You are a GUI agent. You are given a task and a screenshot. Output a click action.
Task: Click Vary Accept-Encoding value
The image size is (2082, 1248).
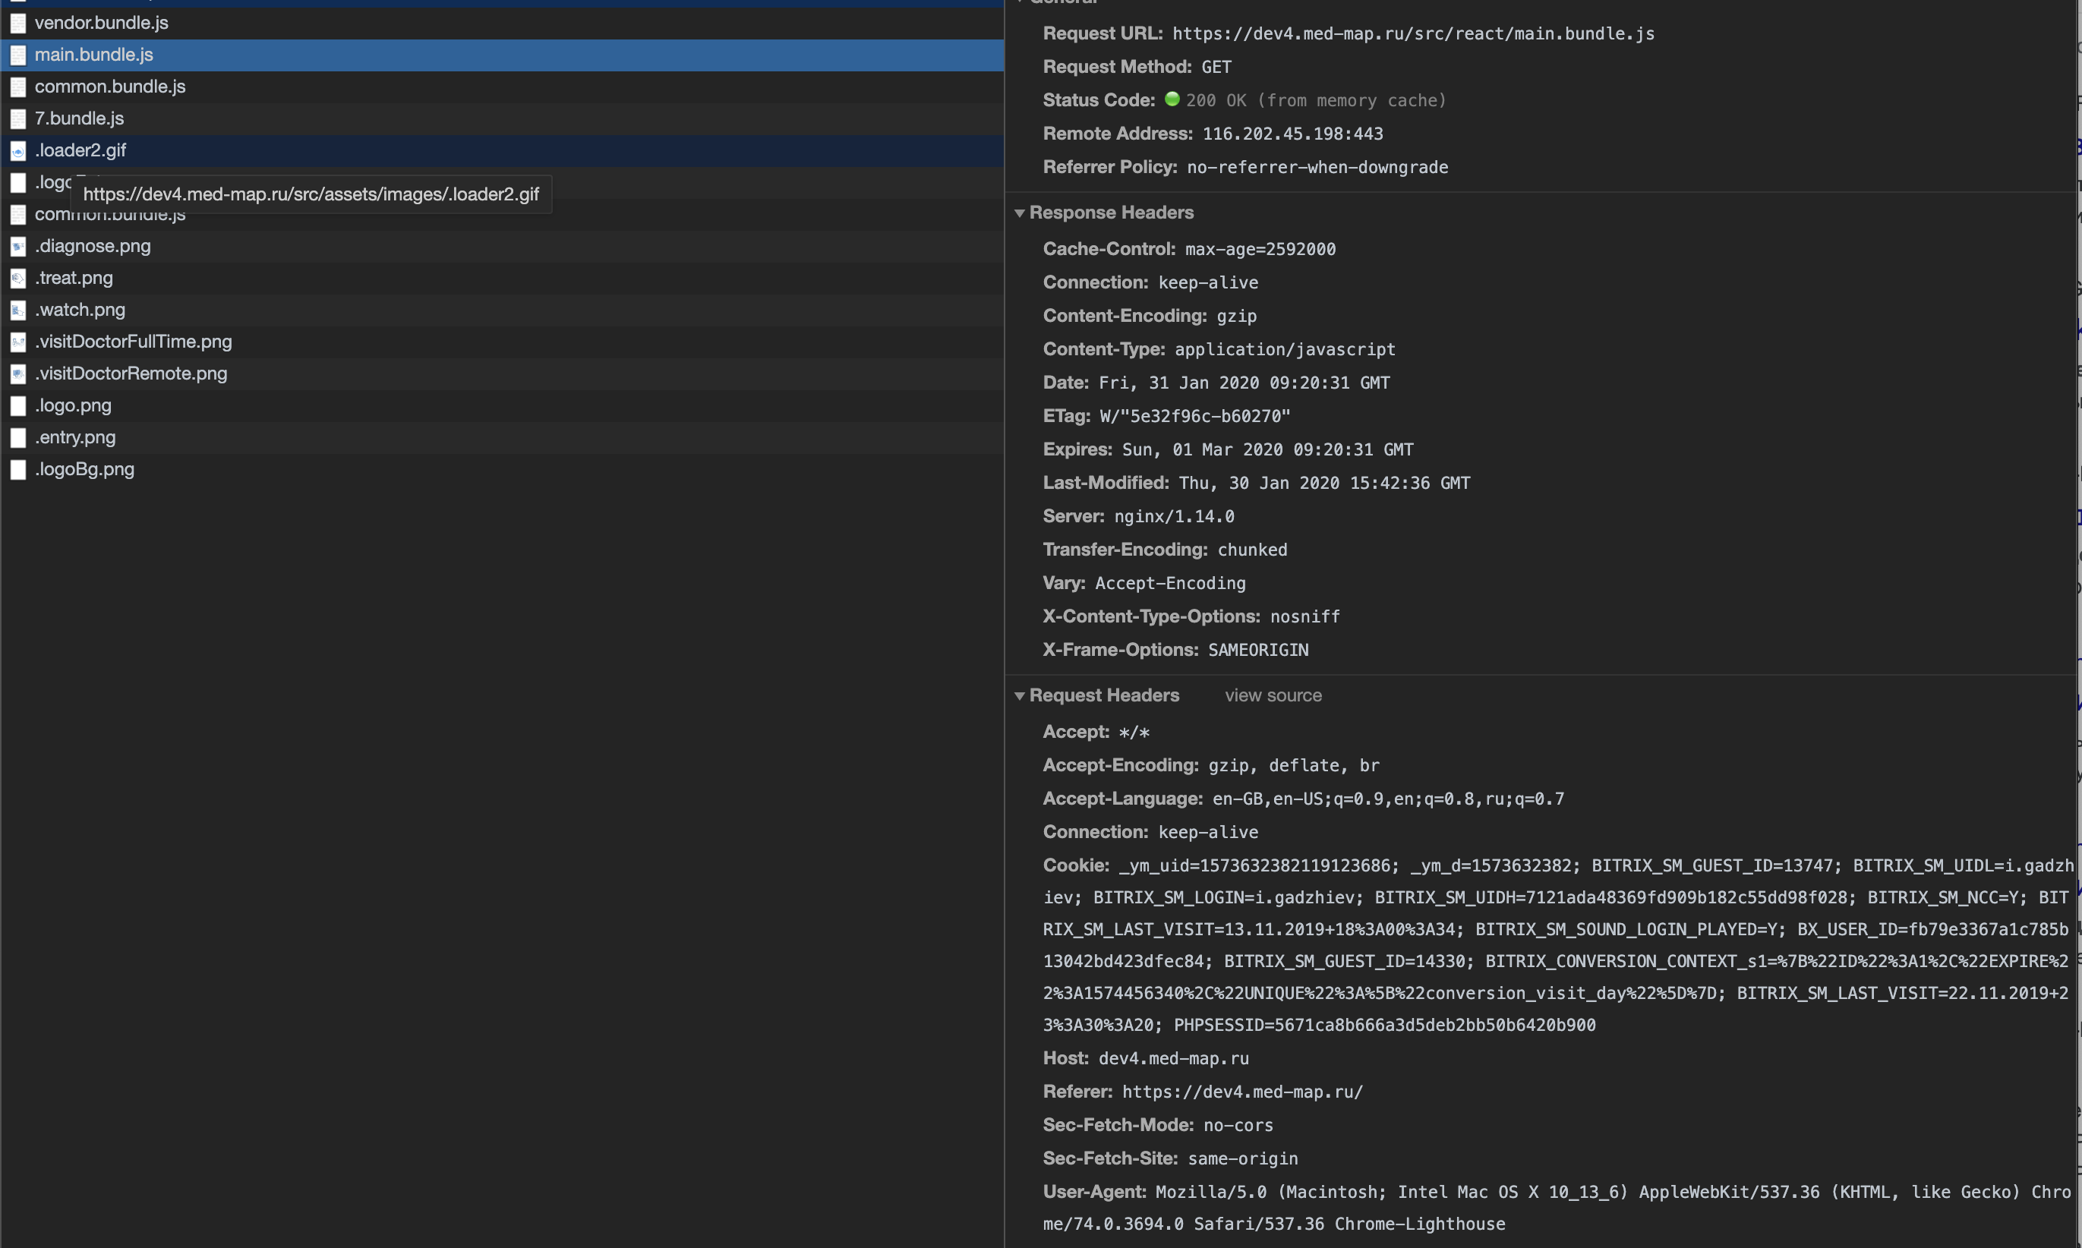1170,584
